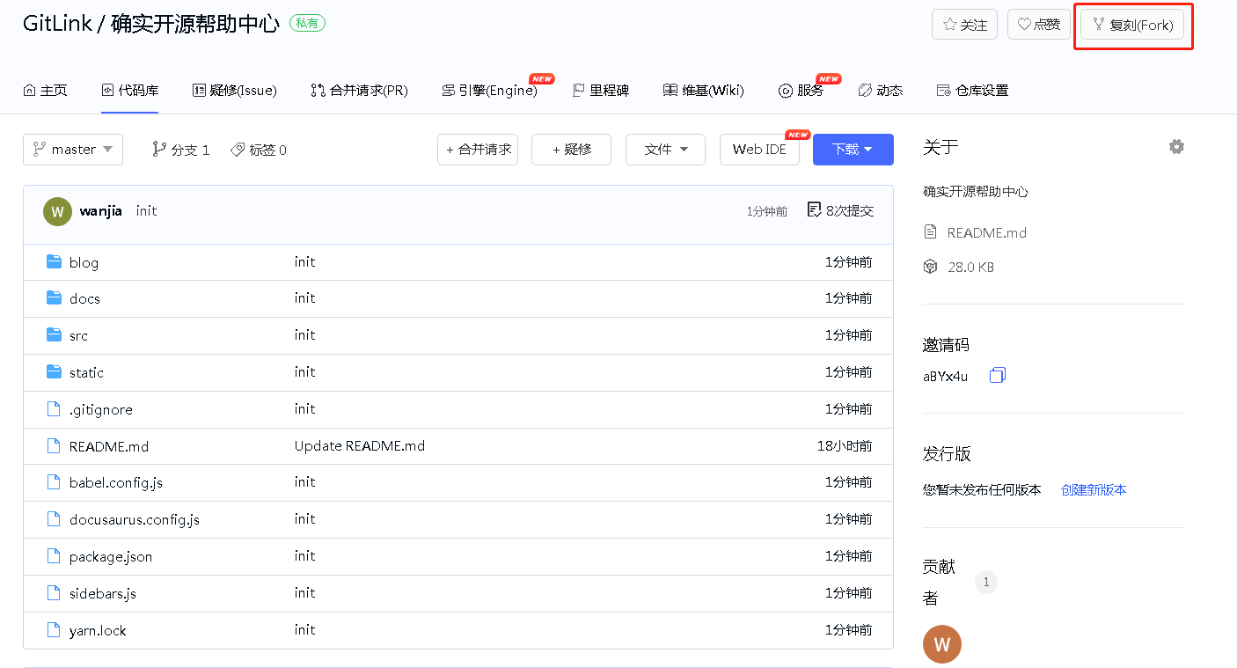Fork the repo via 复刻(Fork)
This screenshot has height=668, width=1237.
[x=1132, y=25]
